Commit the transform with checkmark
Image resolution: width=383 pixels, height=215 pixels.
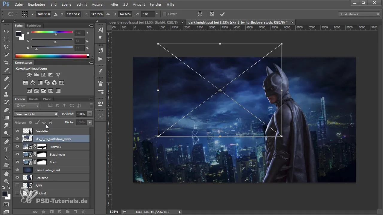point(222,14)
